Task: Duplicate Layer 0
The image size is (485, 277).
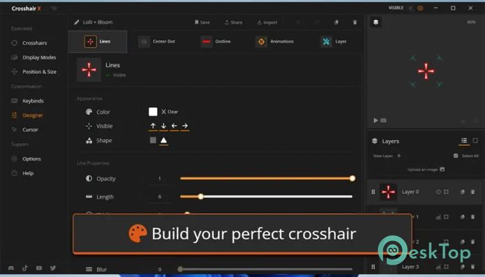Action: coord(462,192)
